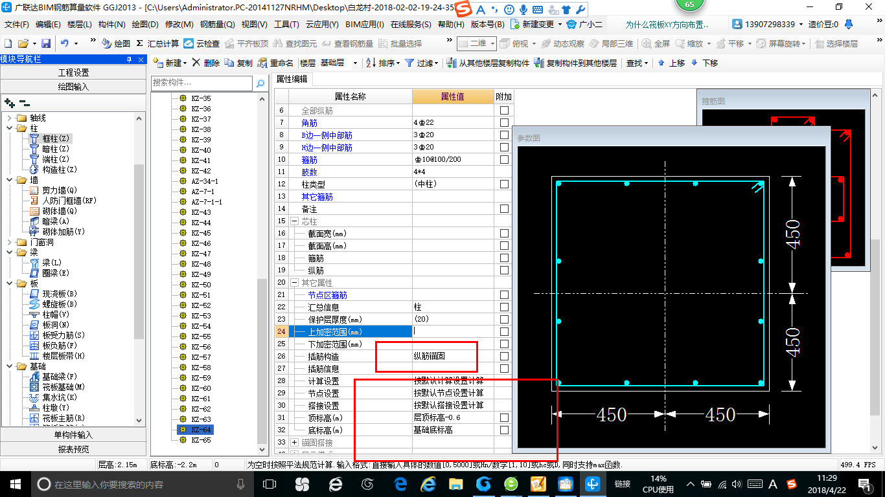Open the BIM应用(I) menu
Screen dimensions: 885x497
(x=365, y=24)
